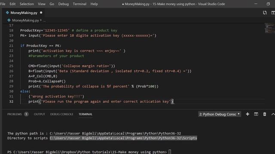The height and width of the screenshot is (154, 275).
Task: Open the Terminal menu
Action: click(79, 4)
